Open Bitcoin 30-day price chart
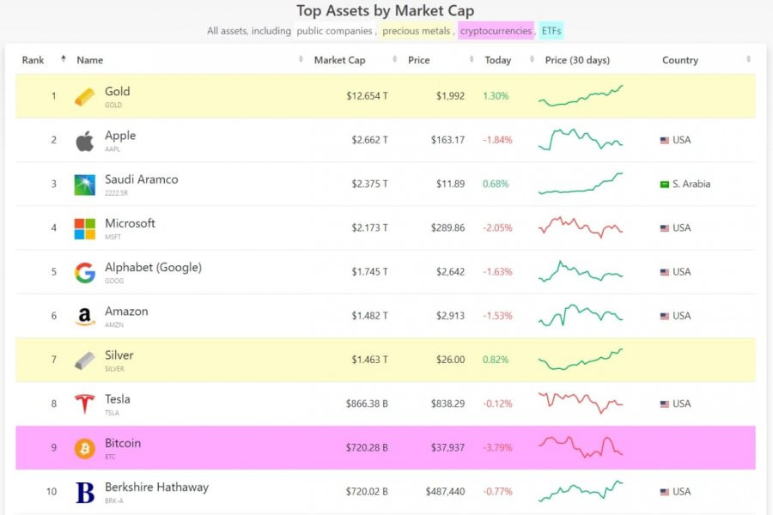Image resolution: width=773 pixels, height=515 pixels. (x=581, y=447)
